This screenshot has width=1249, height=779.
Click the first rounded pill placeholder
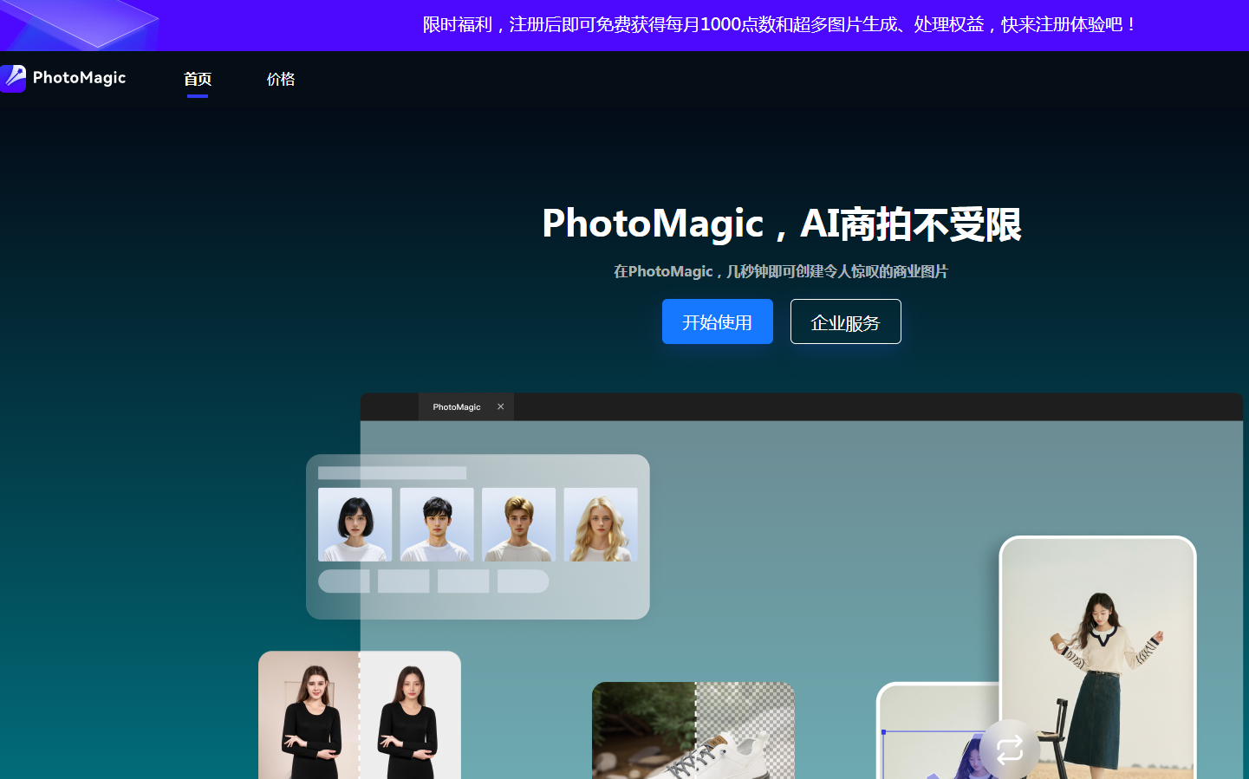pos(344,581)
